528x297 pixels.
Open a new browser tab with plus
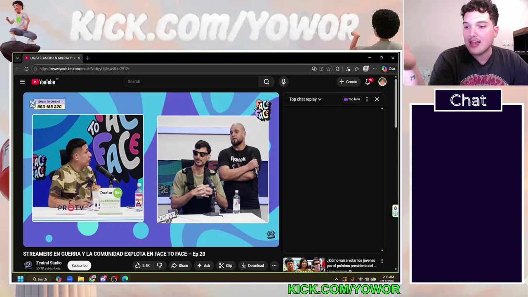click(88, 58)
